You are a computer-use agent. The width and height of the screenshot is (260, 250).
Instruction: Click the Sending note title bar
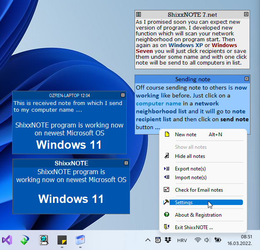click(x=192, y=79)
